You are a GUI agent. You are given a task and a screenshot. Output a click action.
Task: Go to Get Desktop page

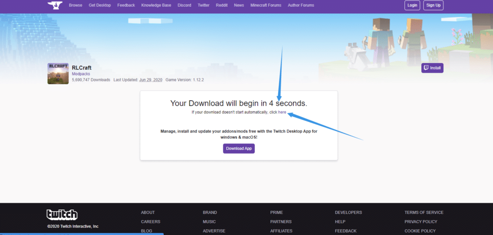pos(100,5)
